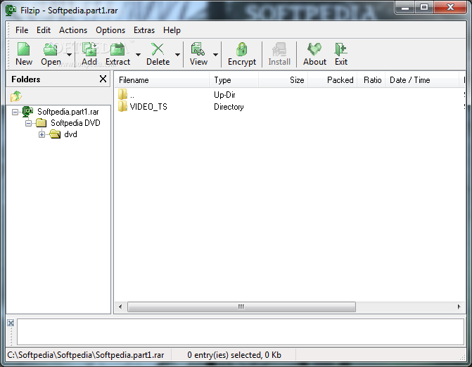The image size is (472, 367).
Task: Open the Extras menu
Action: click(144, 30)
